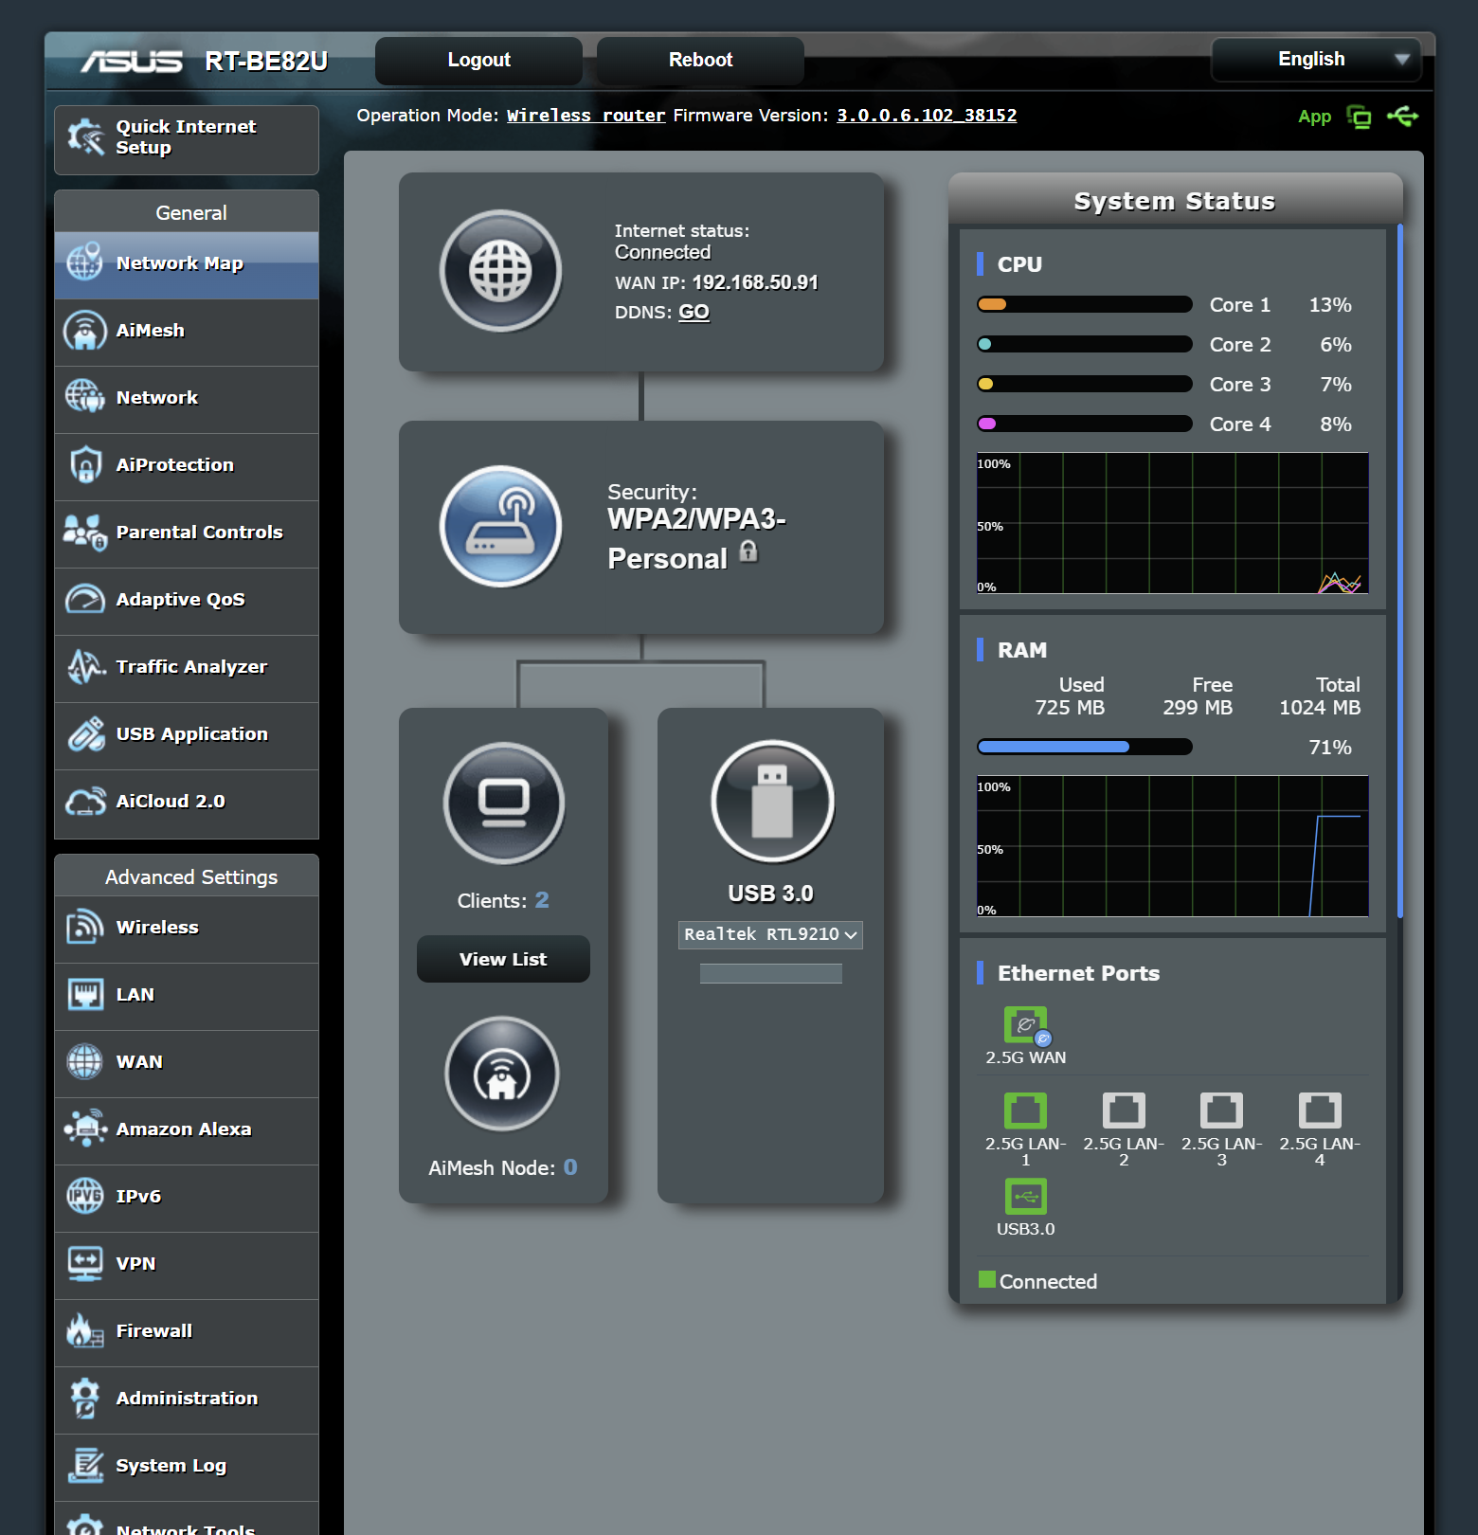This screenshot has width=1478, height=1535.
Task: Click the CPU usage history graph
Action: tap(1172, 524)
